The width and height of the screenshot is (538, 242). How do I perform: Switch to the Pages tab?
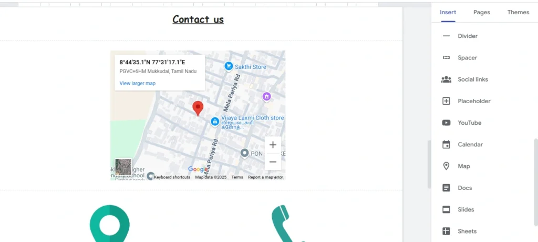(x=481, y=12)
